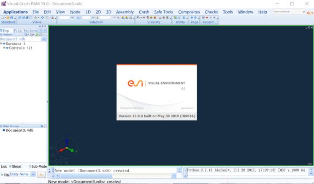314x184 pixels.
Task: Open the Entity Name filter dropdown
Action: tap(33, 174)
